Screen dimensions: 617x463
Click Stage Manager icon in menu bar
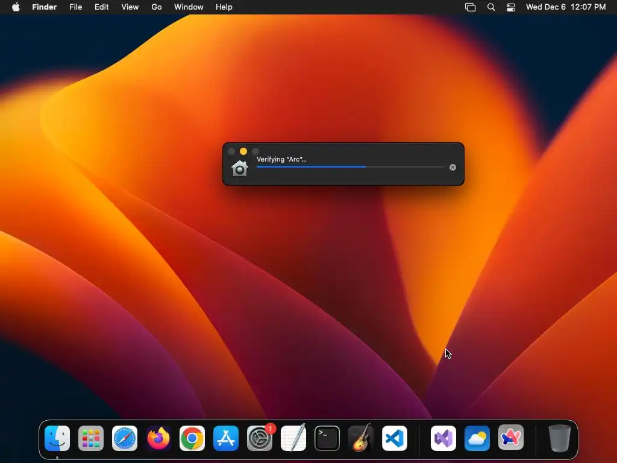(470, 7)
